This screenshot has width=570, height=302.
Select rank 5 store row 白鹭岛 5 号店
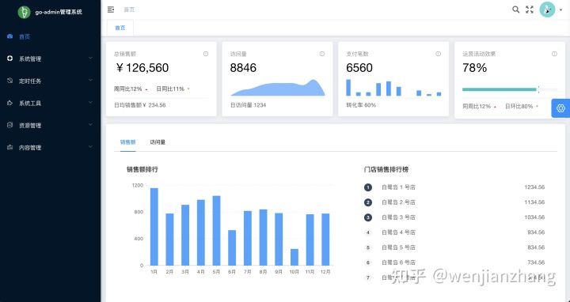pos(454,247)
